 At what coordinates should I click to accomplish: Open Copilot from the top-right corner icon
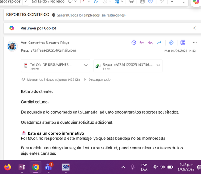point(196,2)
